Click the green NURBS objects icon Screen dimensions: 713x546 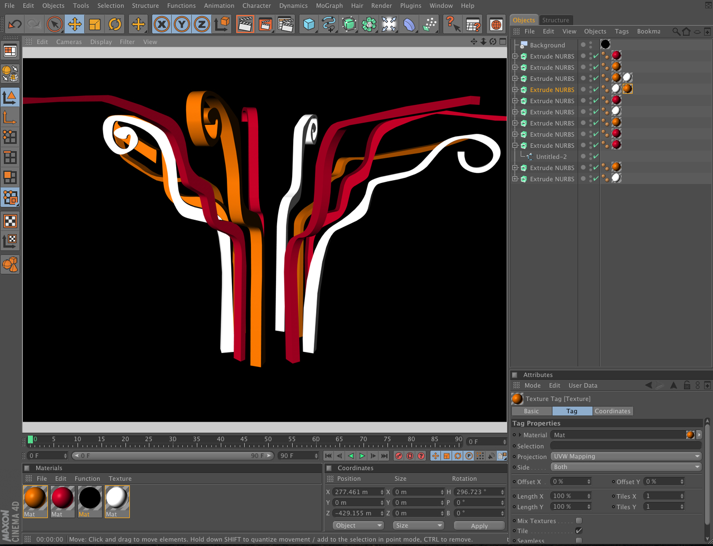350,25
